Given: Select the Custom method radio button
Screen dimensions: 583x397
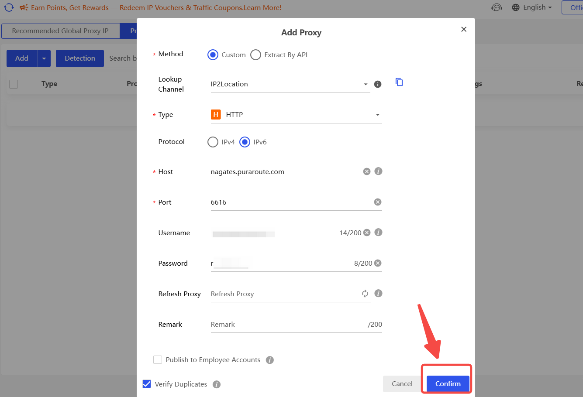Looking at the screenshot, I should click(213, 55).
